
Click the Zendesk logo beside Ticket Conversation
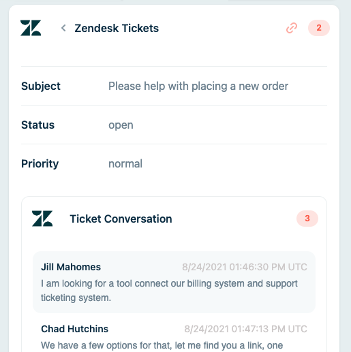pyautogui.click(x=42, y=219)
